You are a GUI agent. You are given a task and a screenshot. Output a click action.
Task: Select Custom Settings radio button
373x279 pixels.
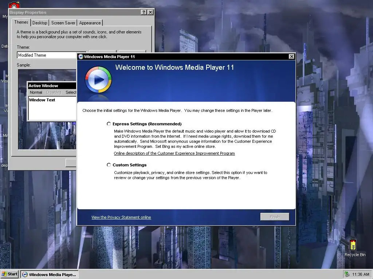click(109, 165)
